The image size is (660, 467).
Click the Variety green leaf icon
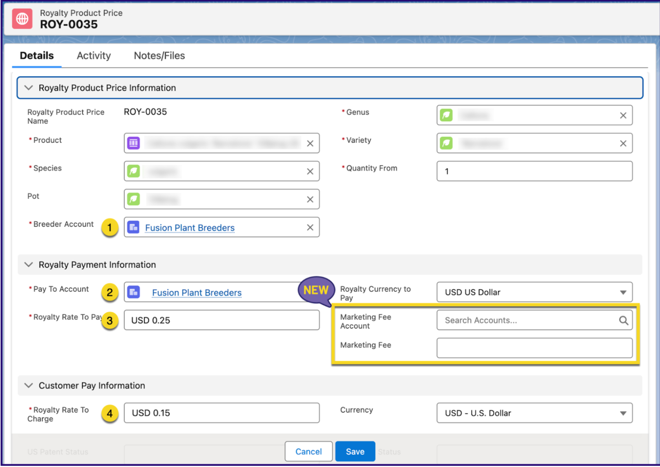click(446, 143)
